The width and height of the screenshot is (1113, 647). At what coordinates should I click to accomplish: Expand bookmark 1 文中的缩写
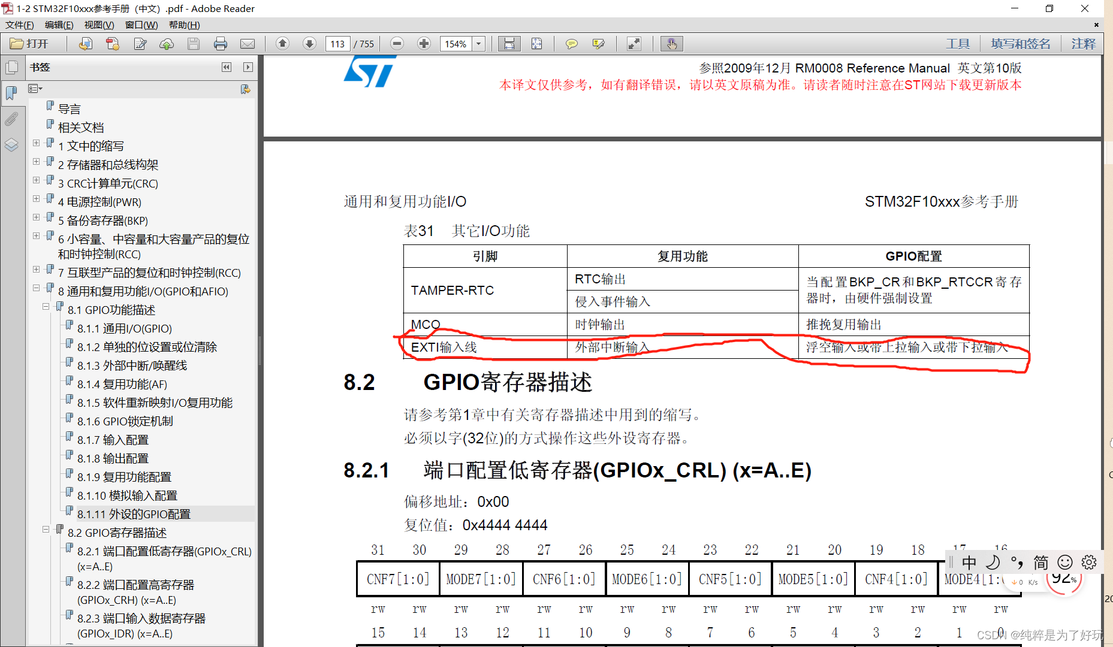click(37, 143)
